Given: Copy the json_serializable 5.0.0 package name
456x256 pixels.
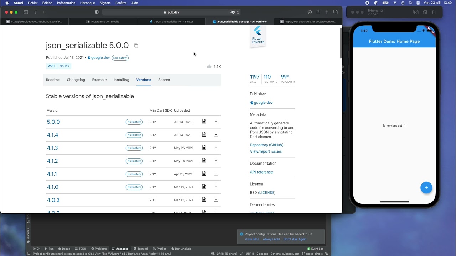Looking at the screenshot, I should [x=136, y=46].
